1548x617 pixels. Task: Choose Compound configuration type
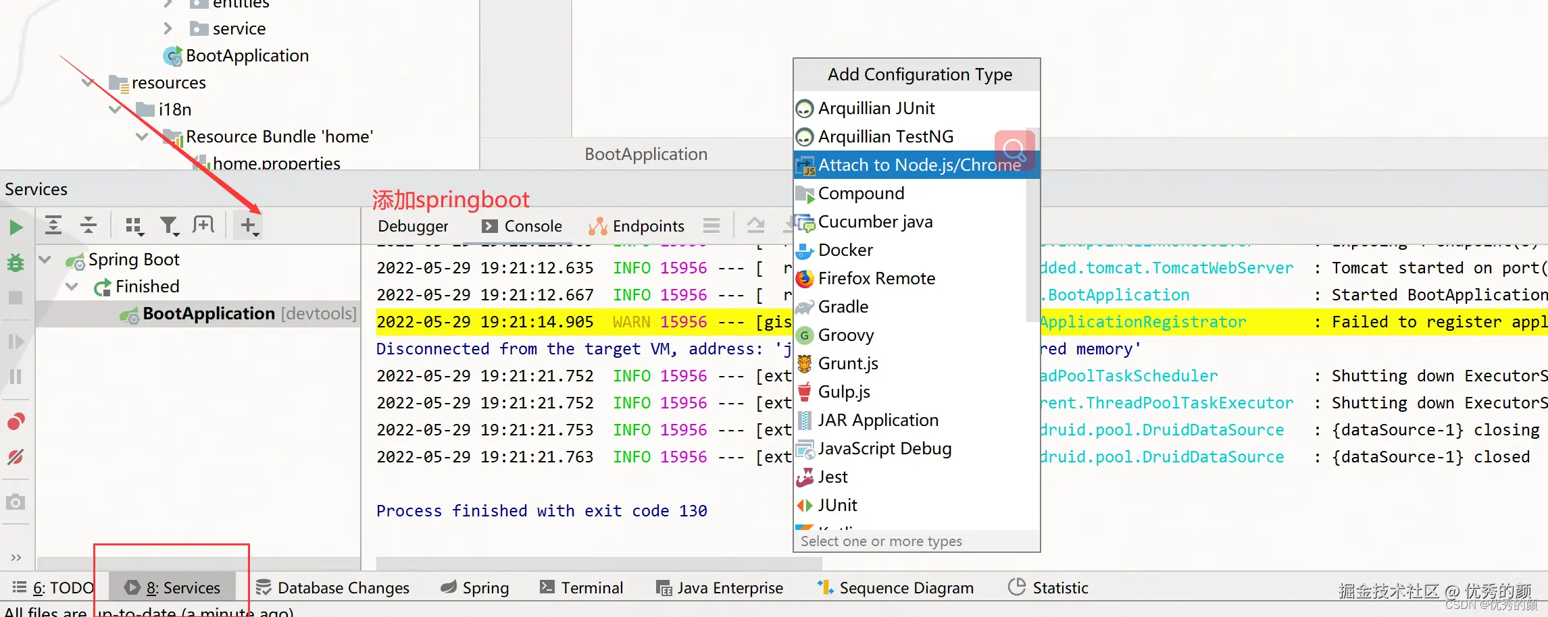pyautogui.click(x=909, y=193)
